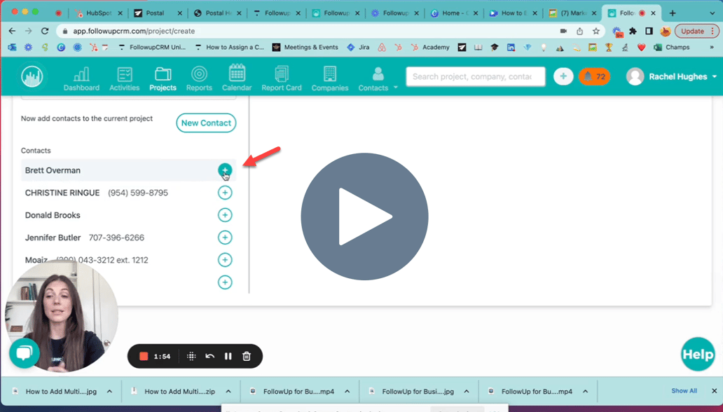Expand the Contacts dropdown arrow in navbar
The width and height of the screenshot is (723, 412).
click(396, 88)
